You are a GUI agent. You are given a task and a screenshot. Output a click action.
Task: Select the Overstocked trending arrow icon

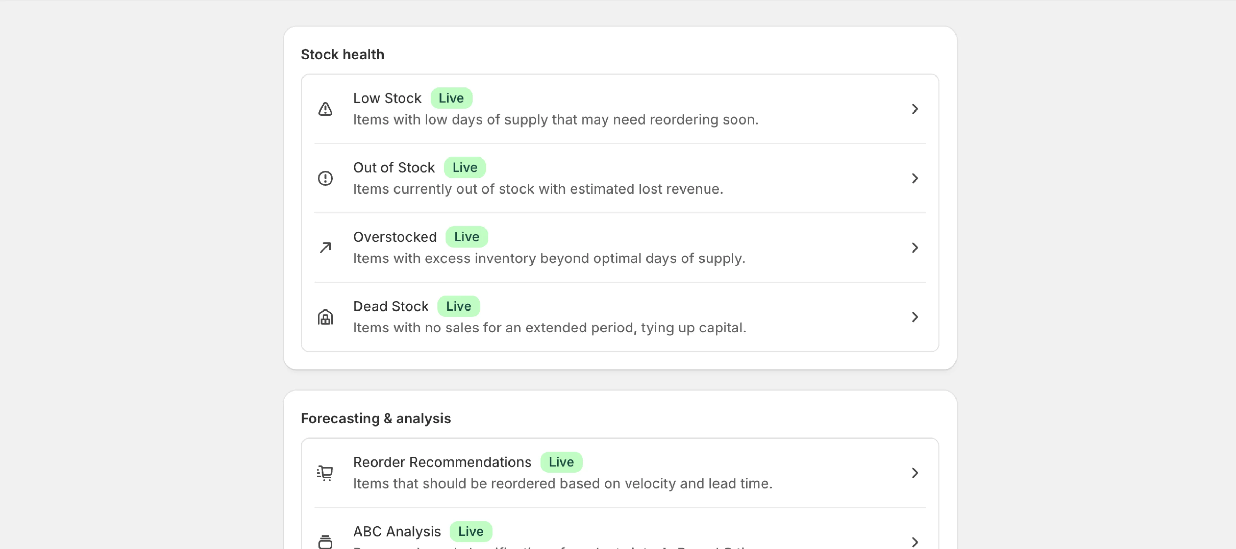325,247
